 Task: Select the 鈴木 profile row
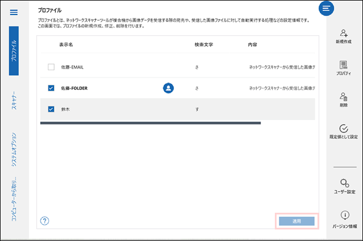pyautogui.click(x=127, y=109)
